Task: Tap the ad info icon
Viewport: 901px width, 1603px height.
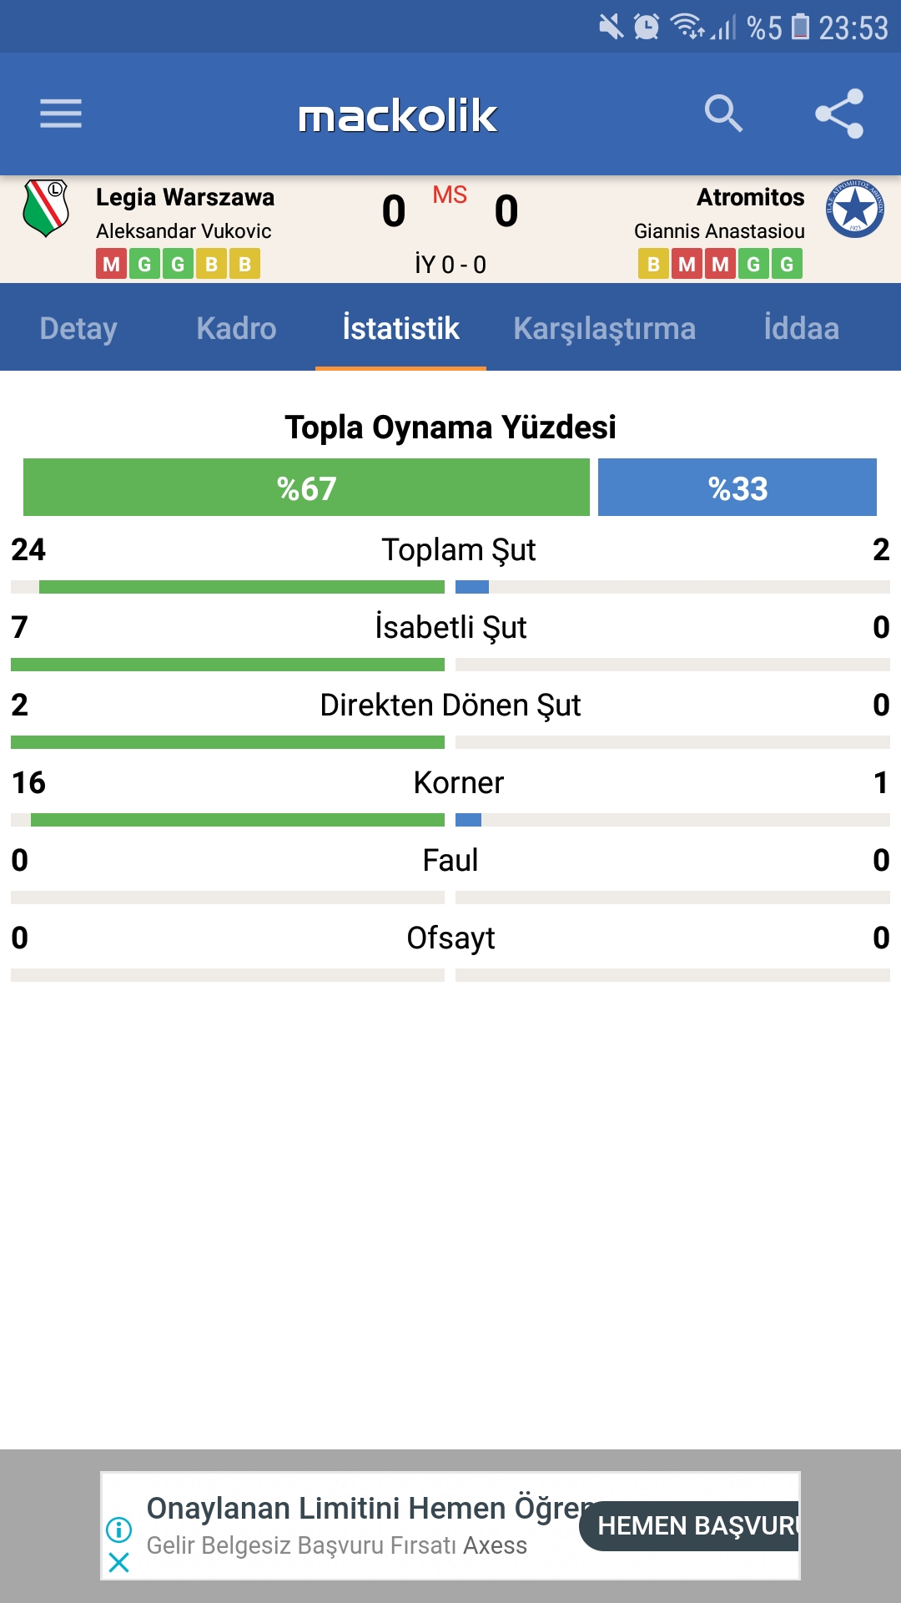Action: pos(119,1530)
